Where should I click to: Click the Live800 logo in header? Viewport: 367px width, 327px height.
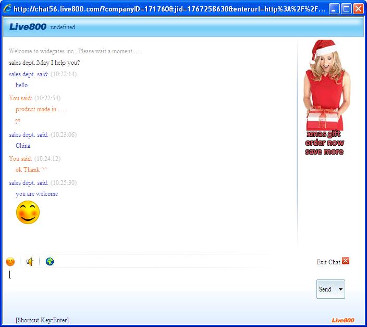click(28, 27)
